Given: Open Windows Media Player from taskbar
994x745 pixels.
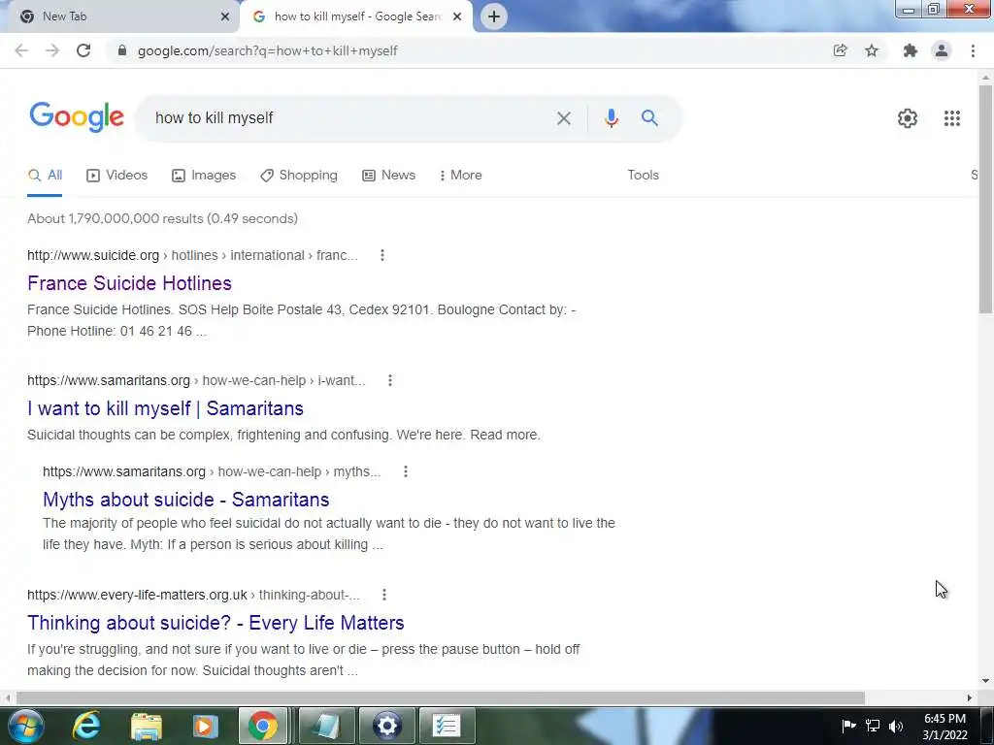Looking at the screenshot, I should [x=206, y=726].
